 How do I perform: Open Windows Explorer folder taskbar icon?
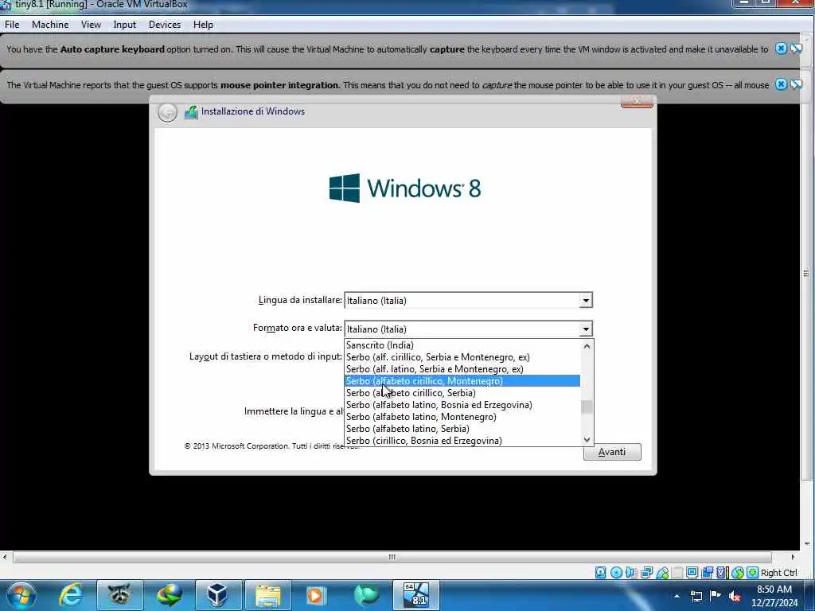(267, 595)
